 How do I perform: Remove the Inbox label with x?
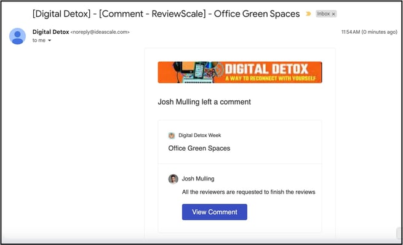333,14
